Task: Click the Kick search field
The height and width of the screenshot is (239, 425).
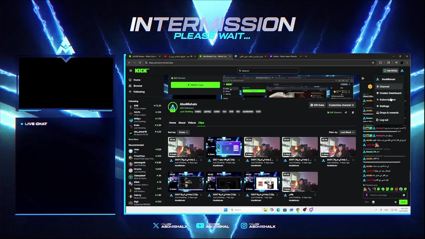Action: point(268,71)
